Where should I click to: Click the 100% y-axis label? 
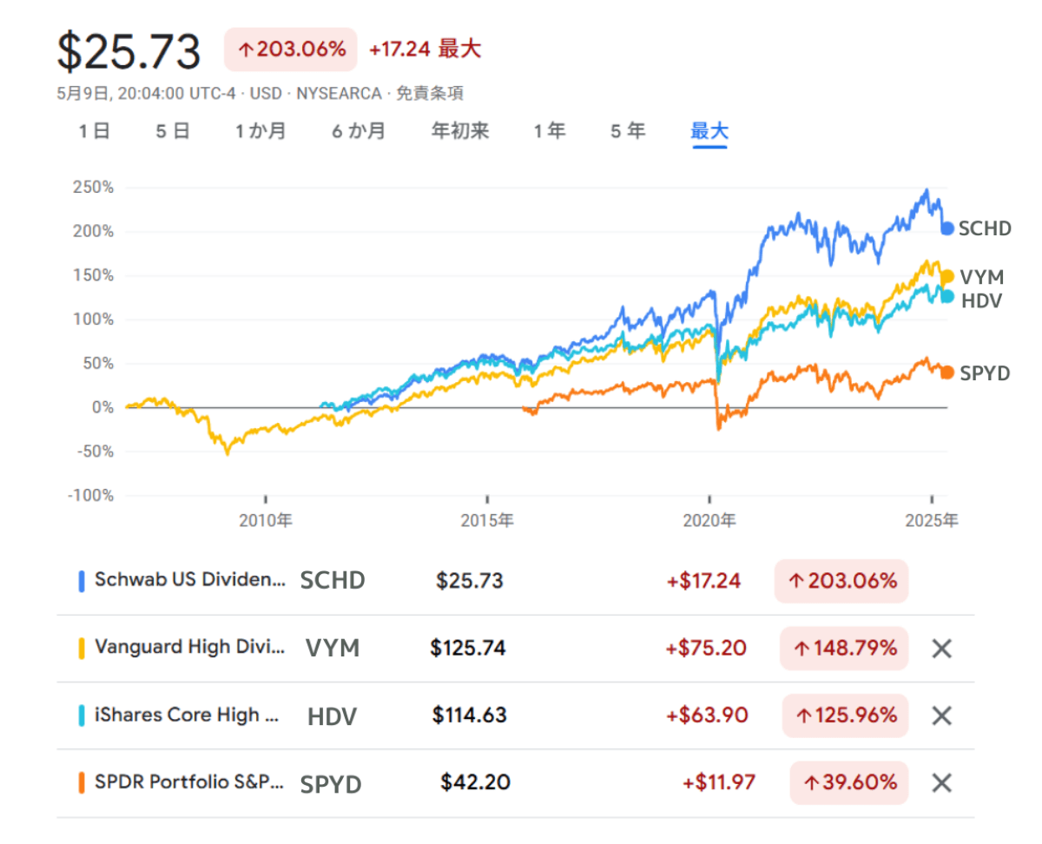click(x=94, y=320)
